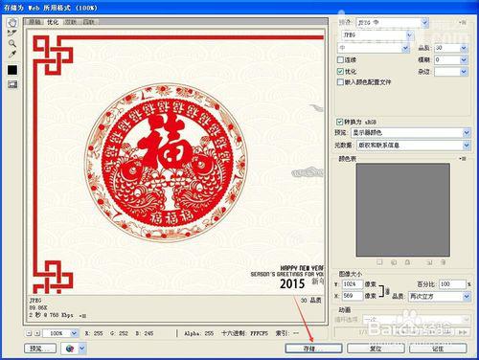
Task: Click map-to-transparent icon under color table
Action: 379,262
